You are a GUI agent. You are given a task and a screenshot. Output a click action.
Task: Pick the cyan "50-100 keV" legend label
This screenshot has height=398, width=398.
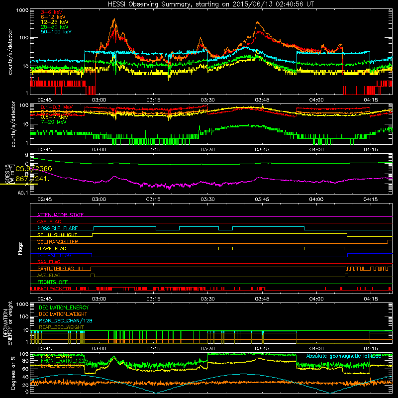56,32
